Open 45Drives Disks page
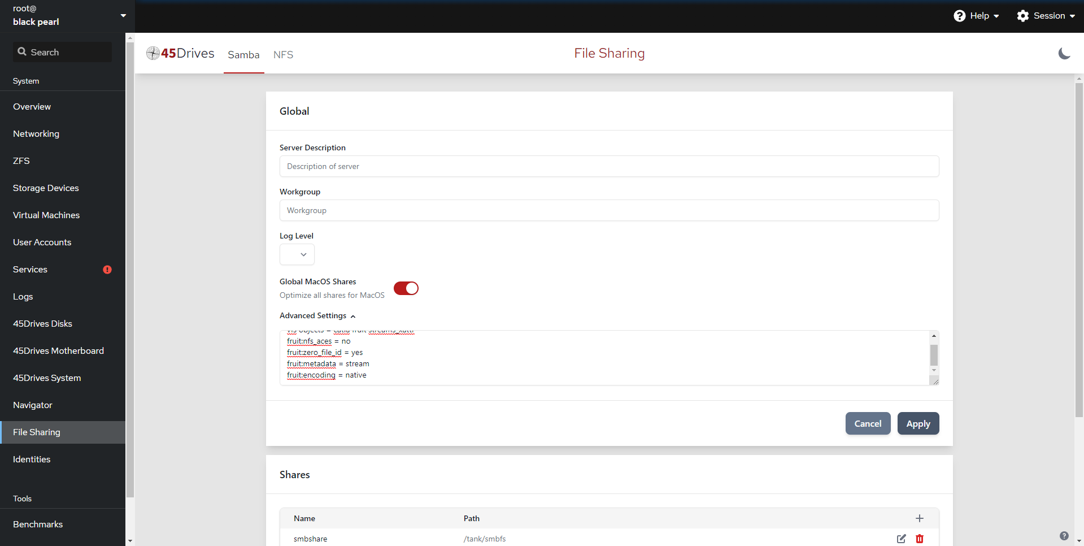1084x546 pixels. (x=63, y=324)
